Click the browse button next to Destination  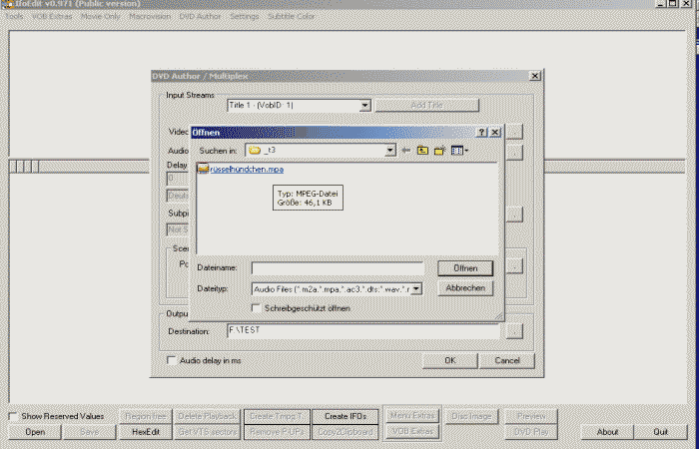click(514, 330)
